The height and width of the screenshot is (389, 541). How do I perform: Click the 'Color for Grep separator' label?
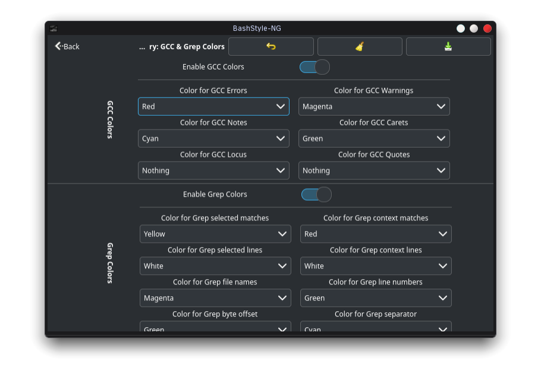pos(376,314)
